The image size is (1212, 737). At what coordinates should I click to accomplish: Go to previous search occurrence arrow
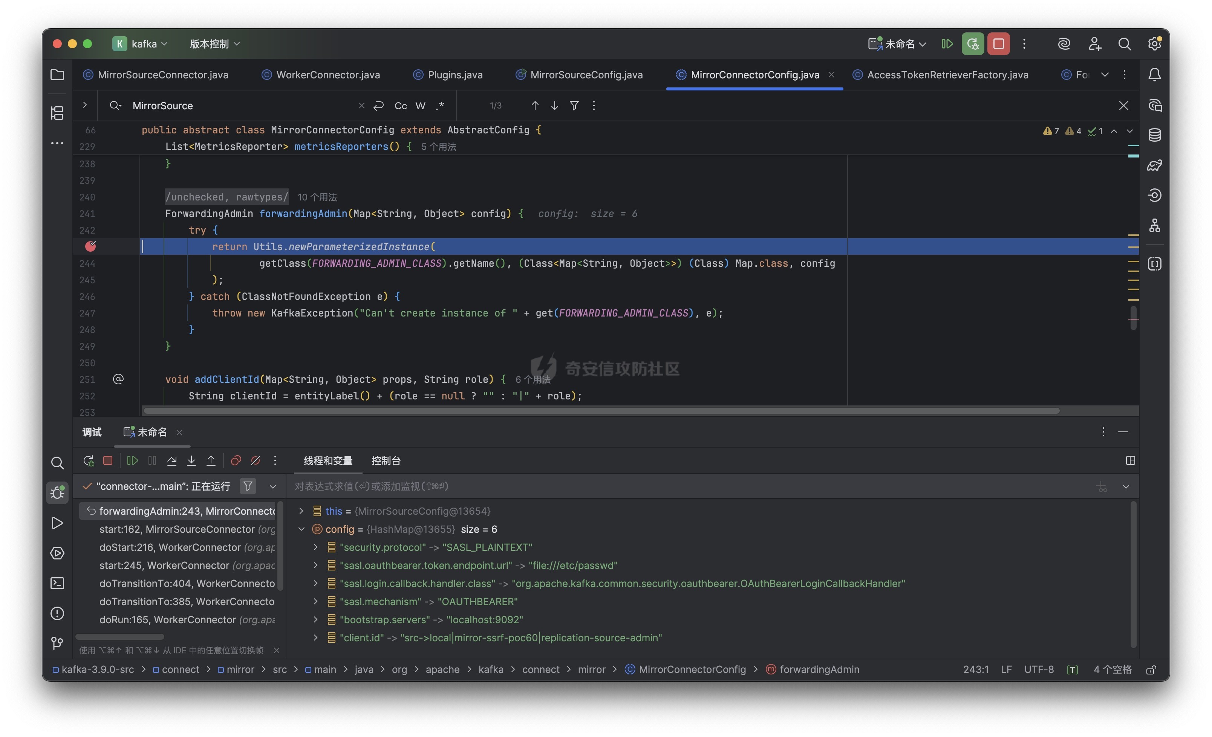coord(535,106)
